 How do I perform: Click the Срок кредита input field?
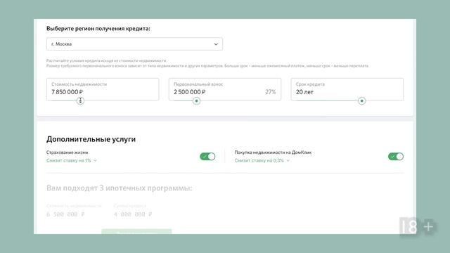click(347, 89)
